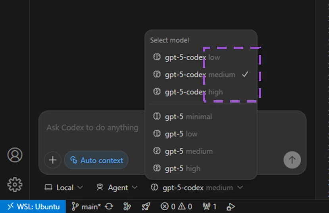Click the main* git branch indicator
The height and width of the screenshot is (213, 329).
pos(86,207)
